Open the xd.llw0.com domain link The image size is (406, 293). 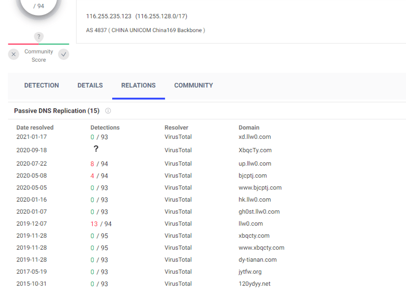pos(255,137)
